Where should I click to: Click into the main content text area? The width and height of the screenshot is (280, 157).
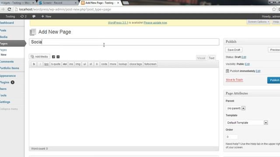point(124,107)
